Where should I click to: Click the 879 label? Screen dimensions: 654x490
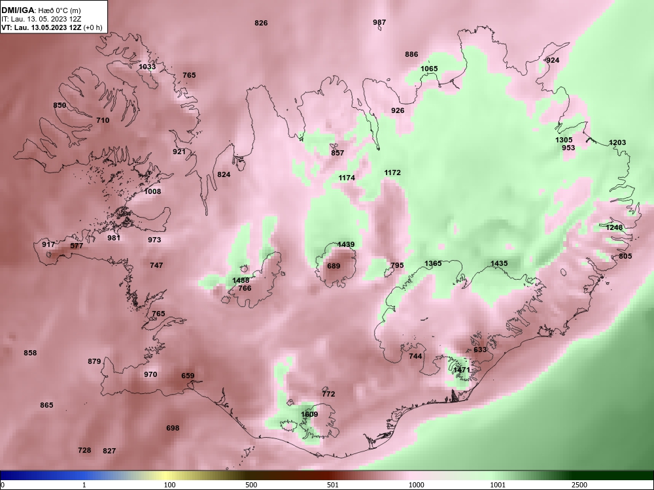coord(94,361)
